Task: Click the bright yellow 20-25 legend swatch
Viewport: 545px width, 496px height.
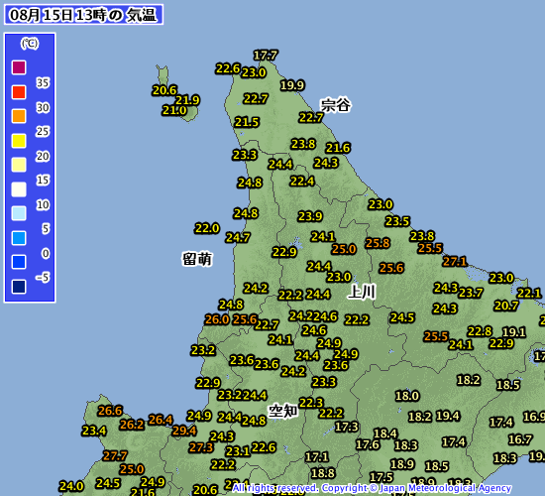Action: (x=19, y=141)
